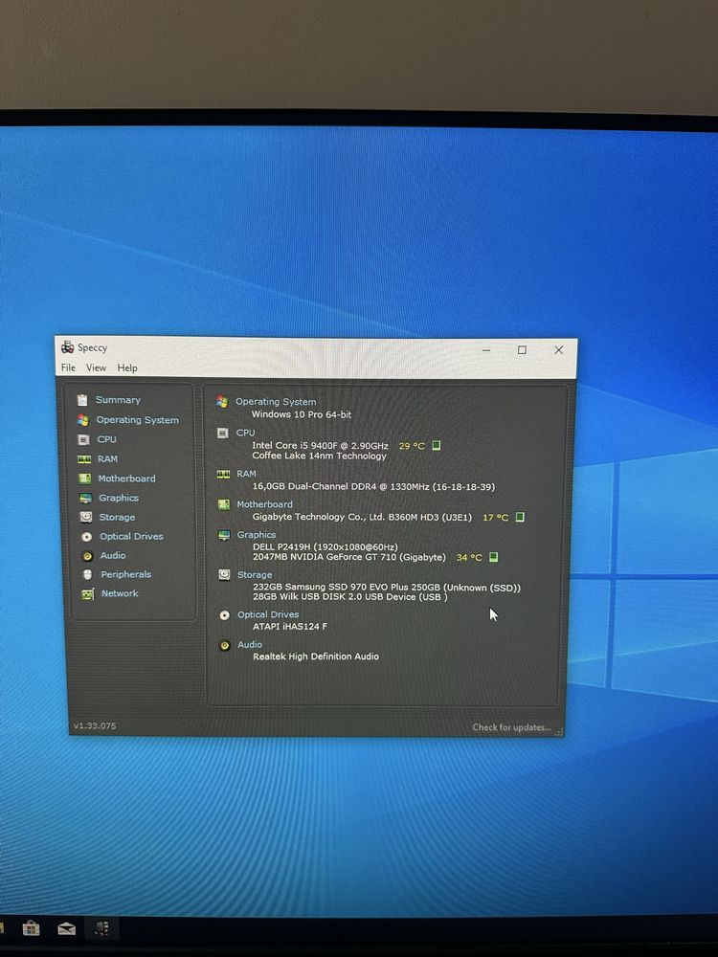718x957 pixels.
Task: Click "Realtek High Definition Audio" text
Action: coord(316,657)
